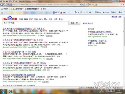The height and width of the screenshot is (94, 125).
Task: Click the Baidu logo
Action: (x=10, y=18)
